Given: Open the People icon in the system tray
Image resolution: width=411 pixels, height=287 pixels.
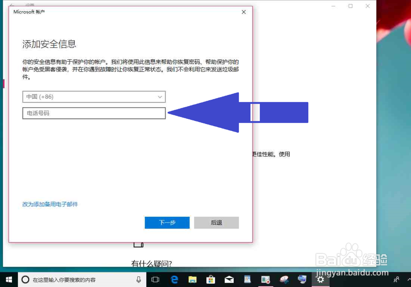Looking at the screenshot, I should (x=396, y=280).
